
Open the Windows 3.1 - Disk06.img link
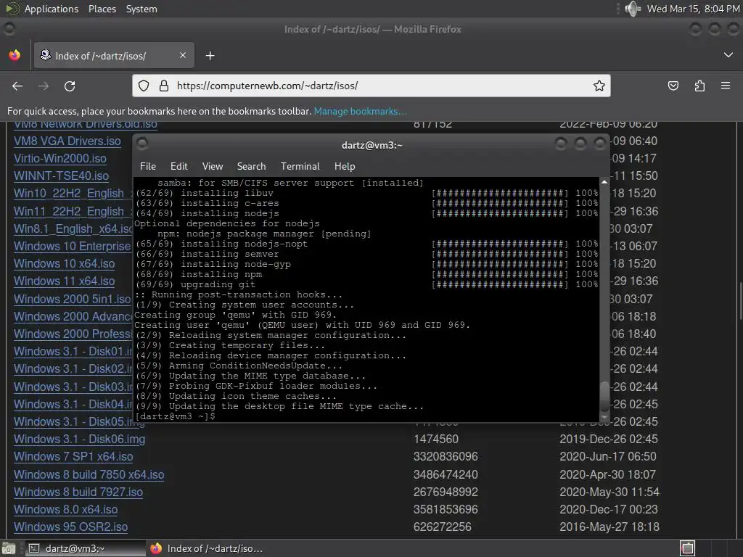click(79, 439)
